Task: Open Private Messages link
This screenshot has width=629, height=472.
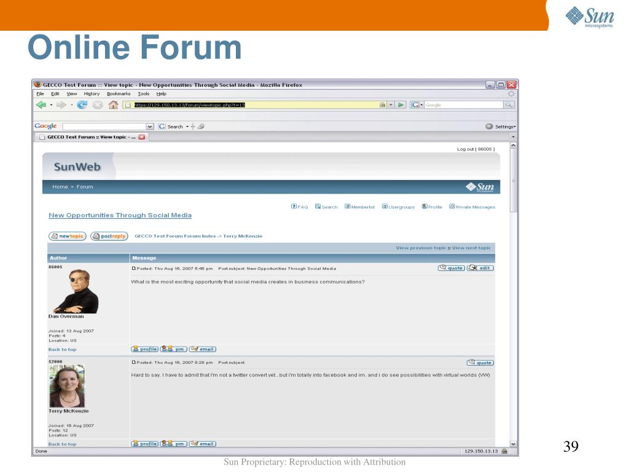Action: click(x=472, y=206)
